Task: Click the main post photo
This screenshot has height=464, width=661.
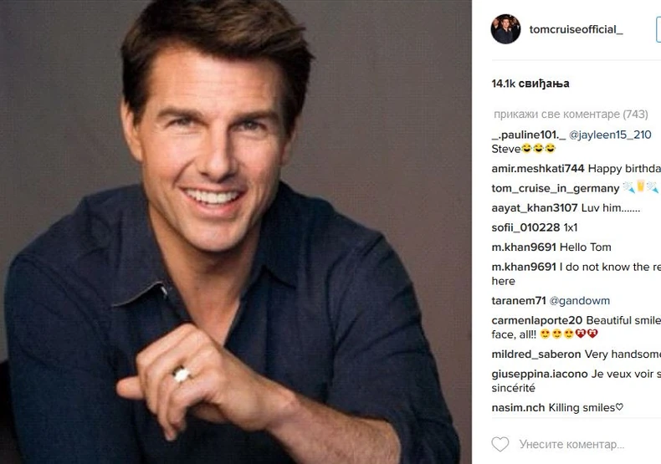Action: click(236, 232)
